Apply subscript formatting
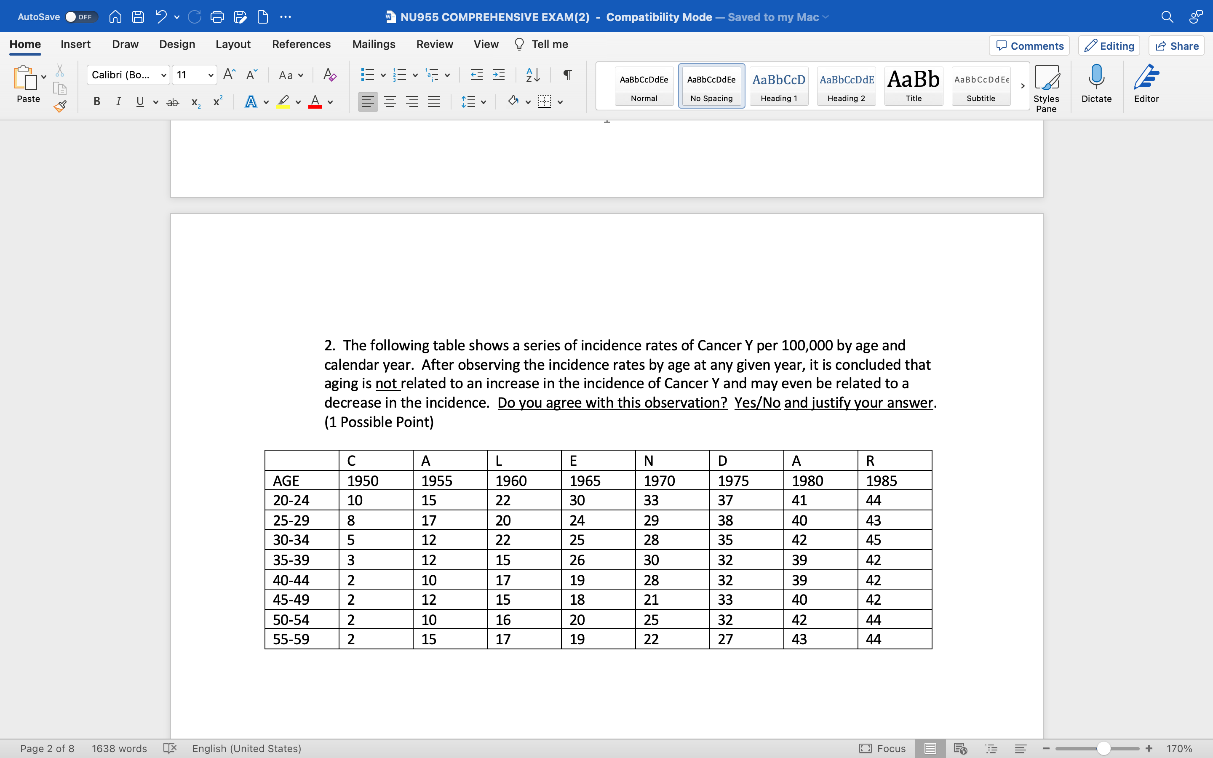Viewport: 1213px width, 758px height. pos(195,103)
